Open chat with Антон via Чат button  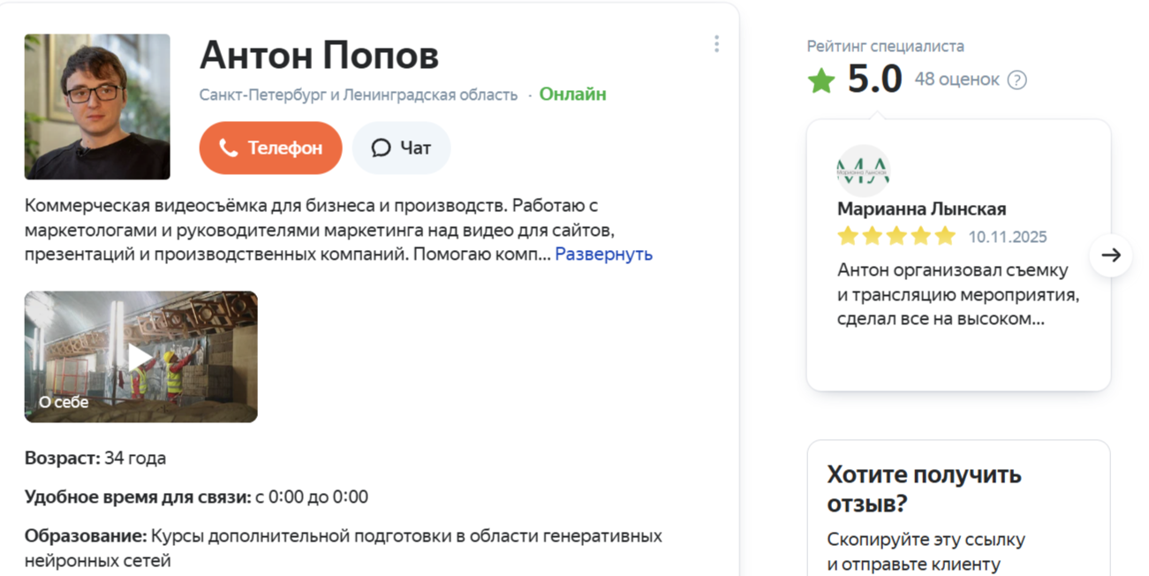click(x=401, y=148)
